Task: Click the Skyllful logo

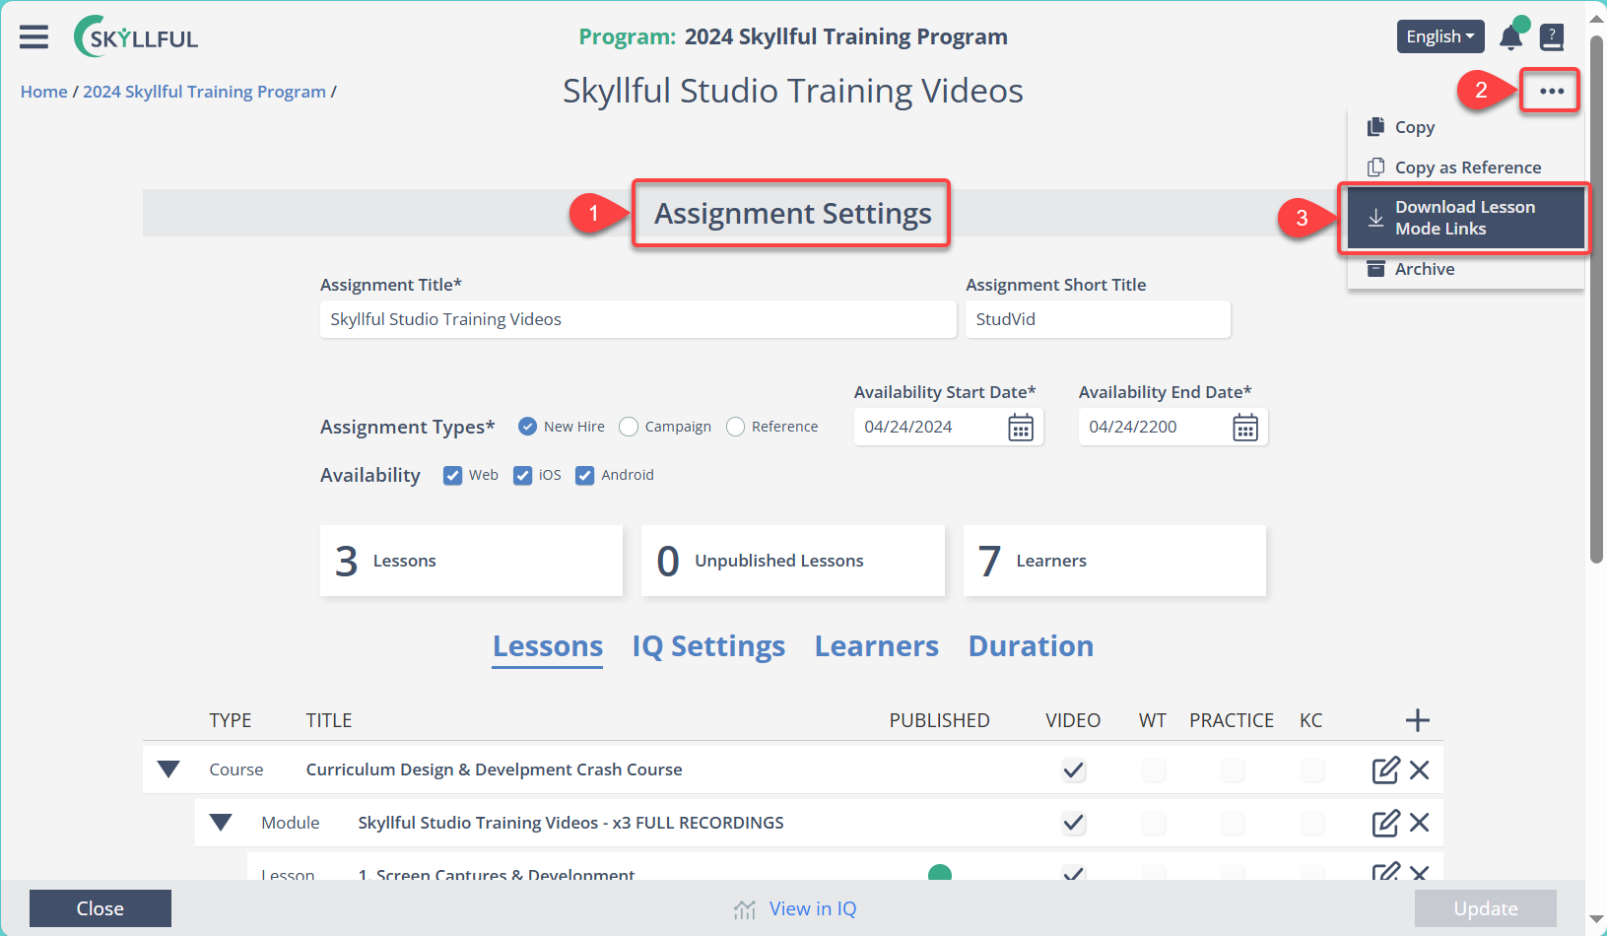Action: [136, 37]
